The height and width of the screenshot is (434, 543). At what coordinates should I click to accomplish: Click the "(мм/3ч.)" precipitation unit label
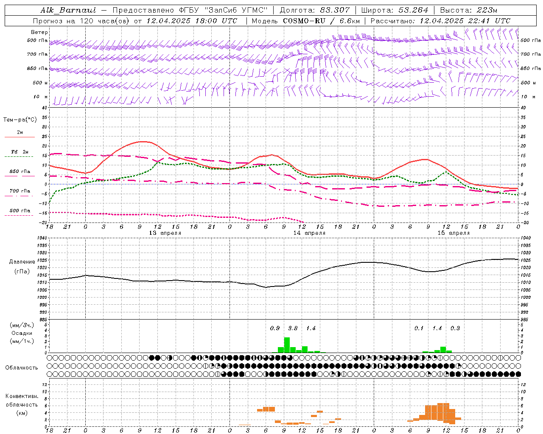pos(22,325)
